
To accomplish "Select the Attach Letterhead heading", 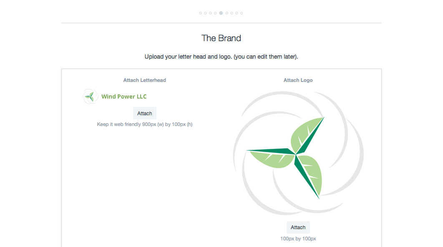I will click(x=145, y=80).
